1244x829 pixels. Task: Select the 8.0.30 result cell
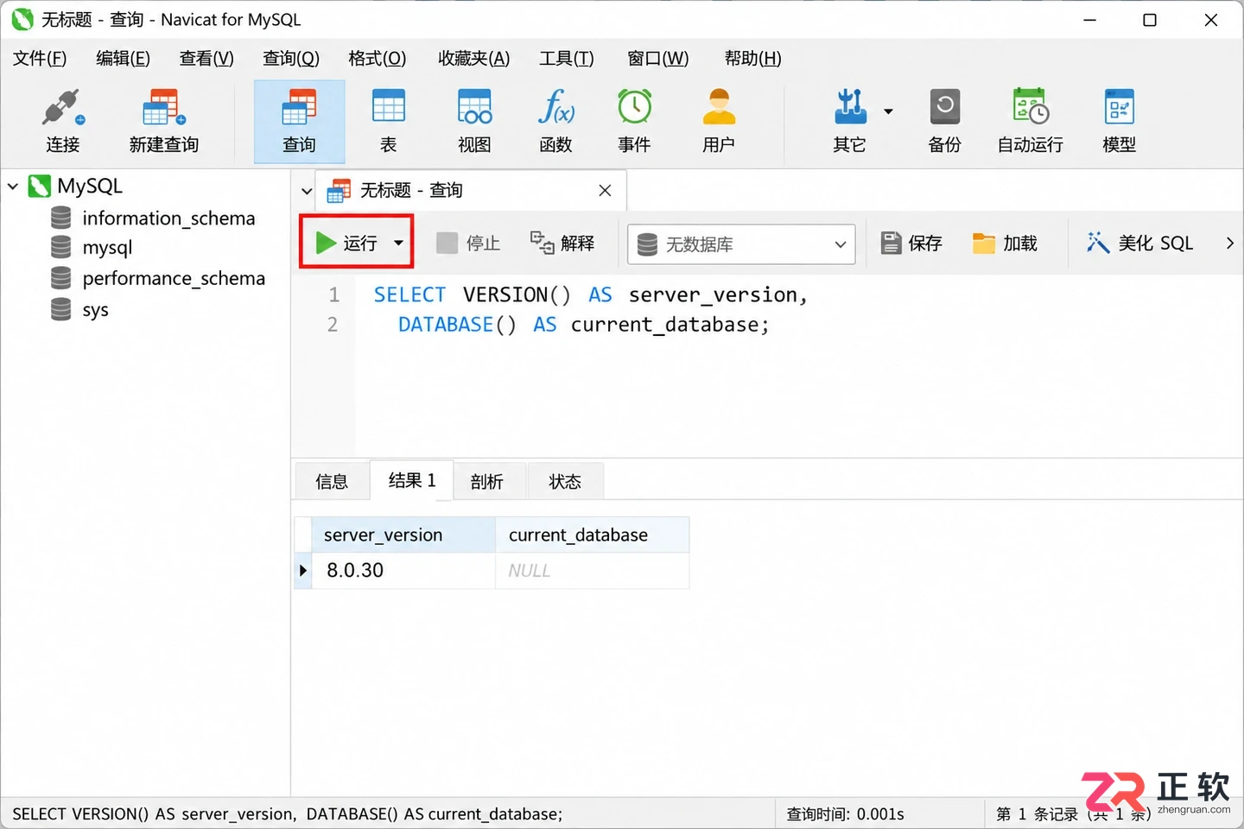tap(403, 571)
